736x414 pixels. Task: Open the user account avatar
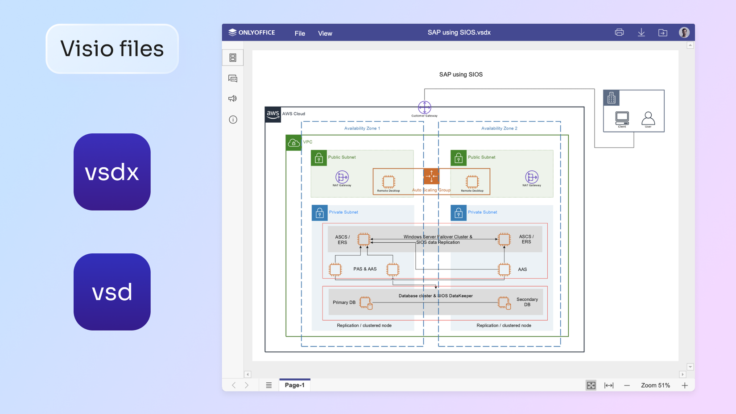[x=684, y=32]
